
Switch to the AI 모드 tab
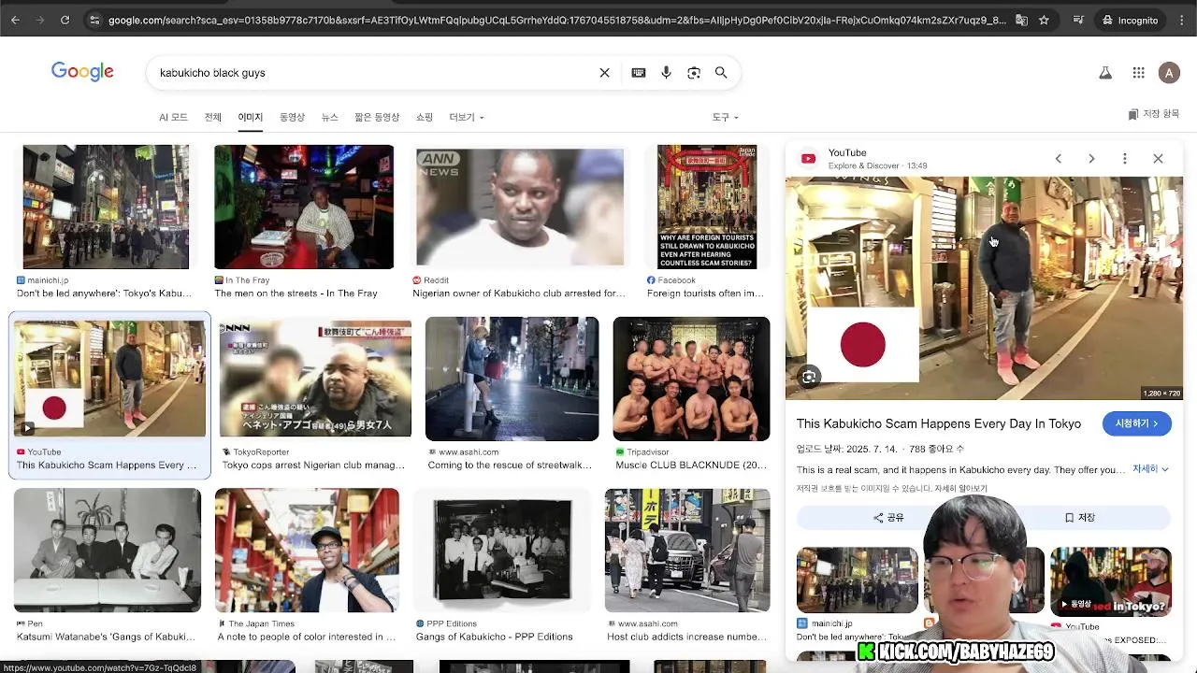pyautogui.click(x=173, y=117)
